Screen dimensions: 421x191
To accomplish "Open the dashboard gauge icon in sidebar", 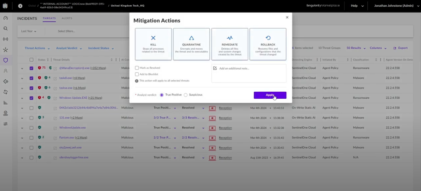I will [5, 18].
